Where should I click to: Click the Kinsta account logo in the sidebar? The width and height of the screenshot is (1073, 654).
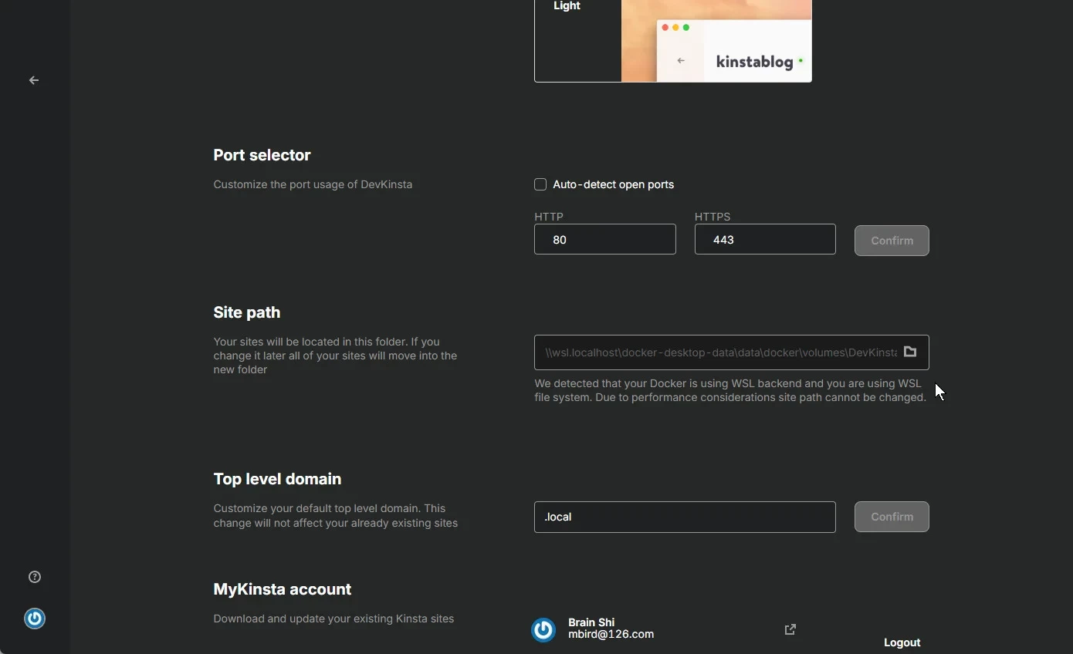[35, 619]
